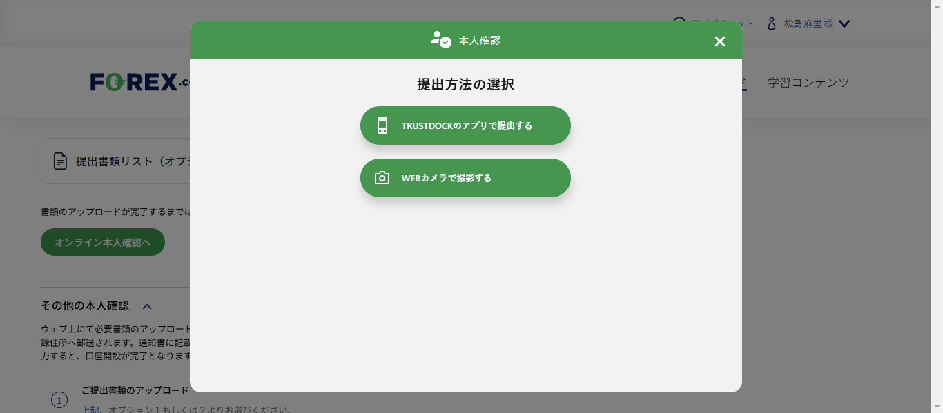Image resolution: width=943 pixels, height=413 pixels.
Task: Select the camera icon on the WEBカメラ button
Action: pos(382,177)
